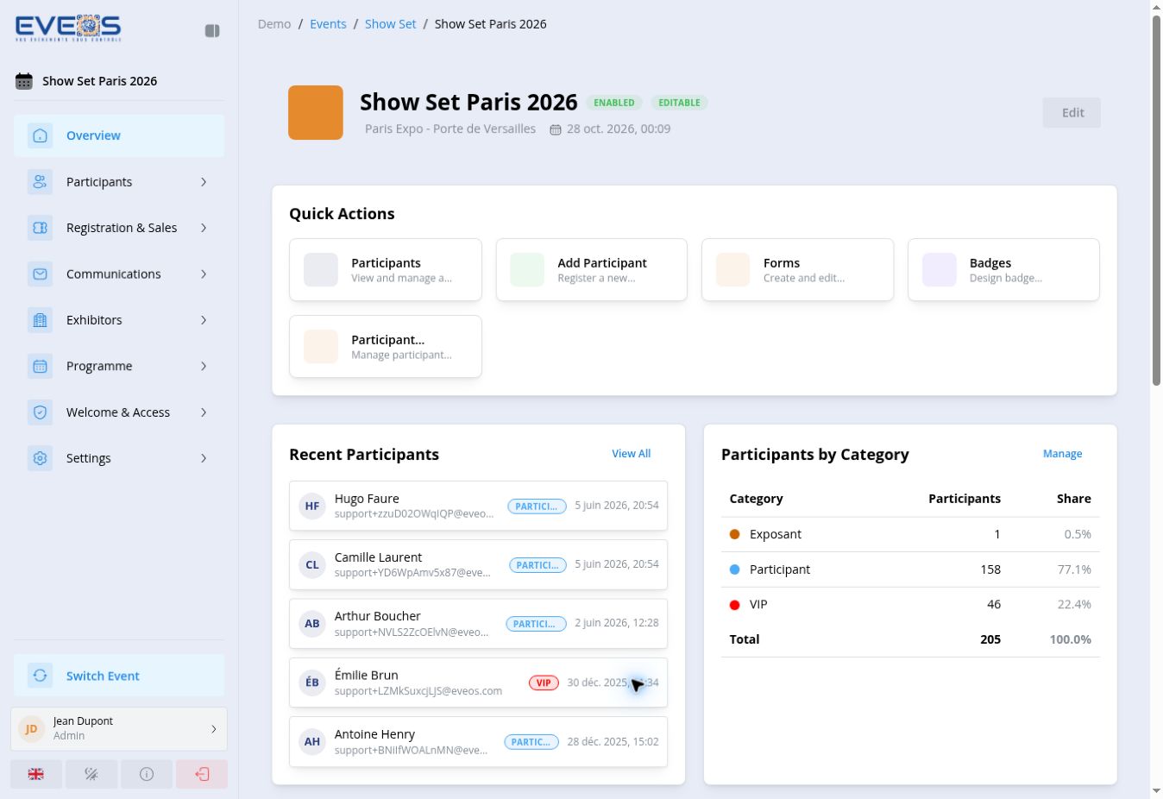The height and width of the screenshot is (799, 1163).
Task: Click the Edit button
Action: click(1072, 113)
